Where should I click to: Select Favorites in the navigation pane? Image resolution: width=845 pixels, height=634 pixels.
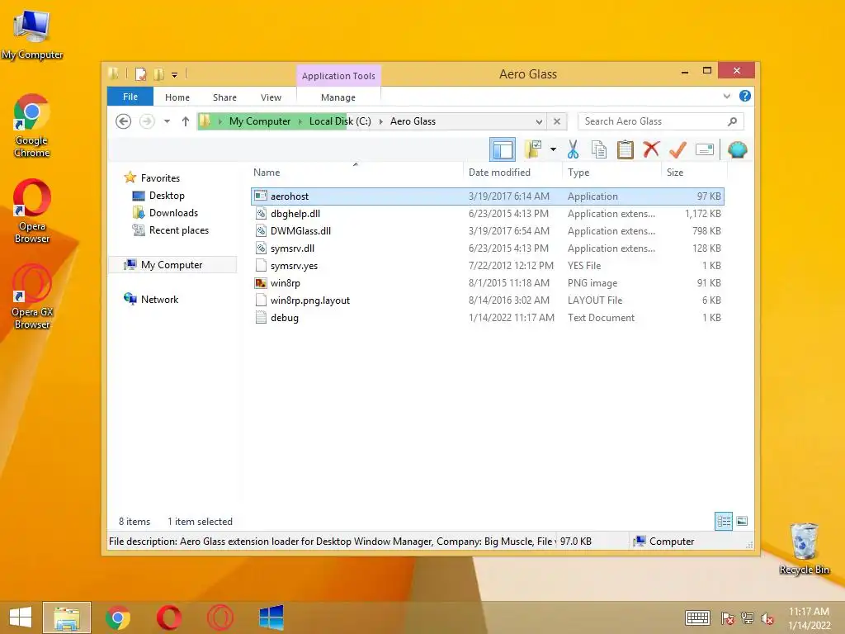tap(160, 178)
